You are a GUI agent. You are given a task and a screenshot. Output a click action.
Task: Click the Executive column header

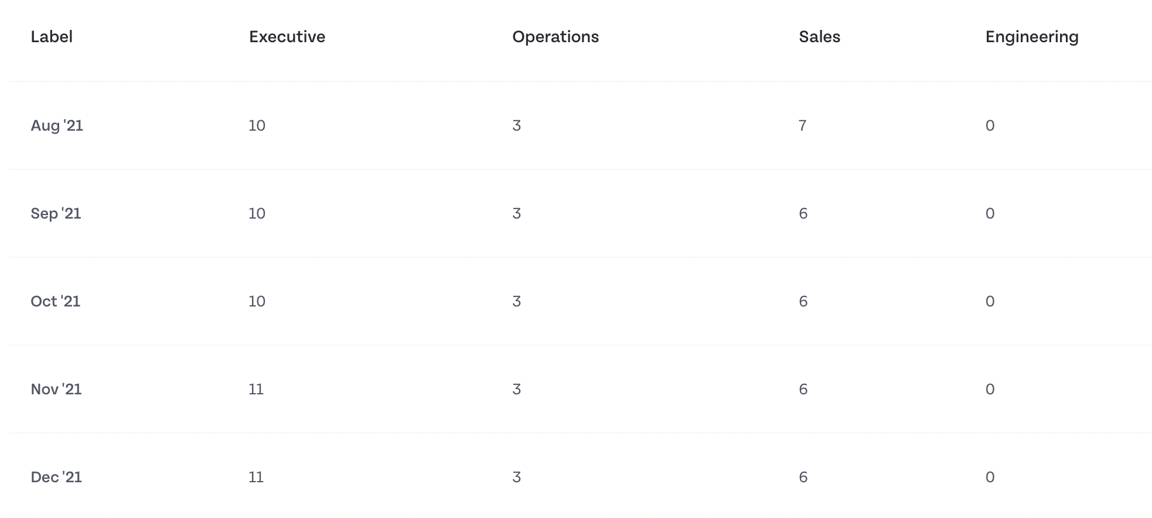point(287,37)
